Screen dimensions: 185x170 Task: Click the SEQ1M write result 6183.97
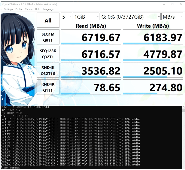153,37
